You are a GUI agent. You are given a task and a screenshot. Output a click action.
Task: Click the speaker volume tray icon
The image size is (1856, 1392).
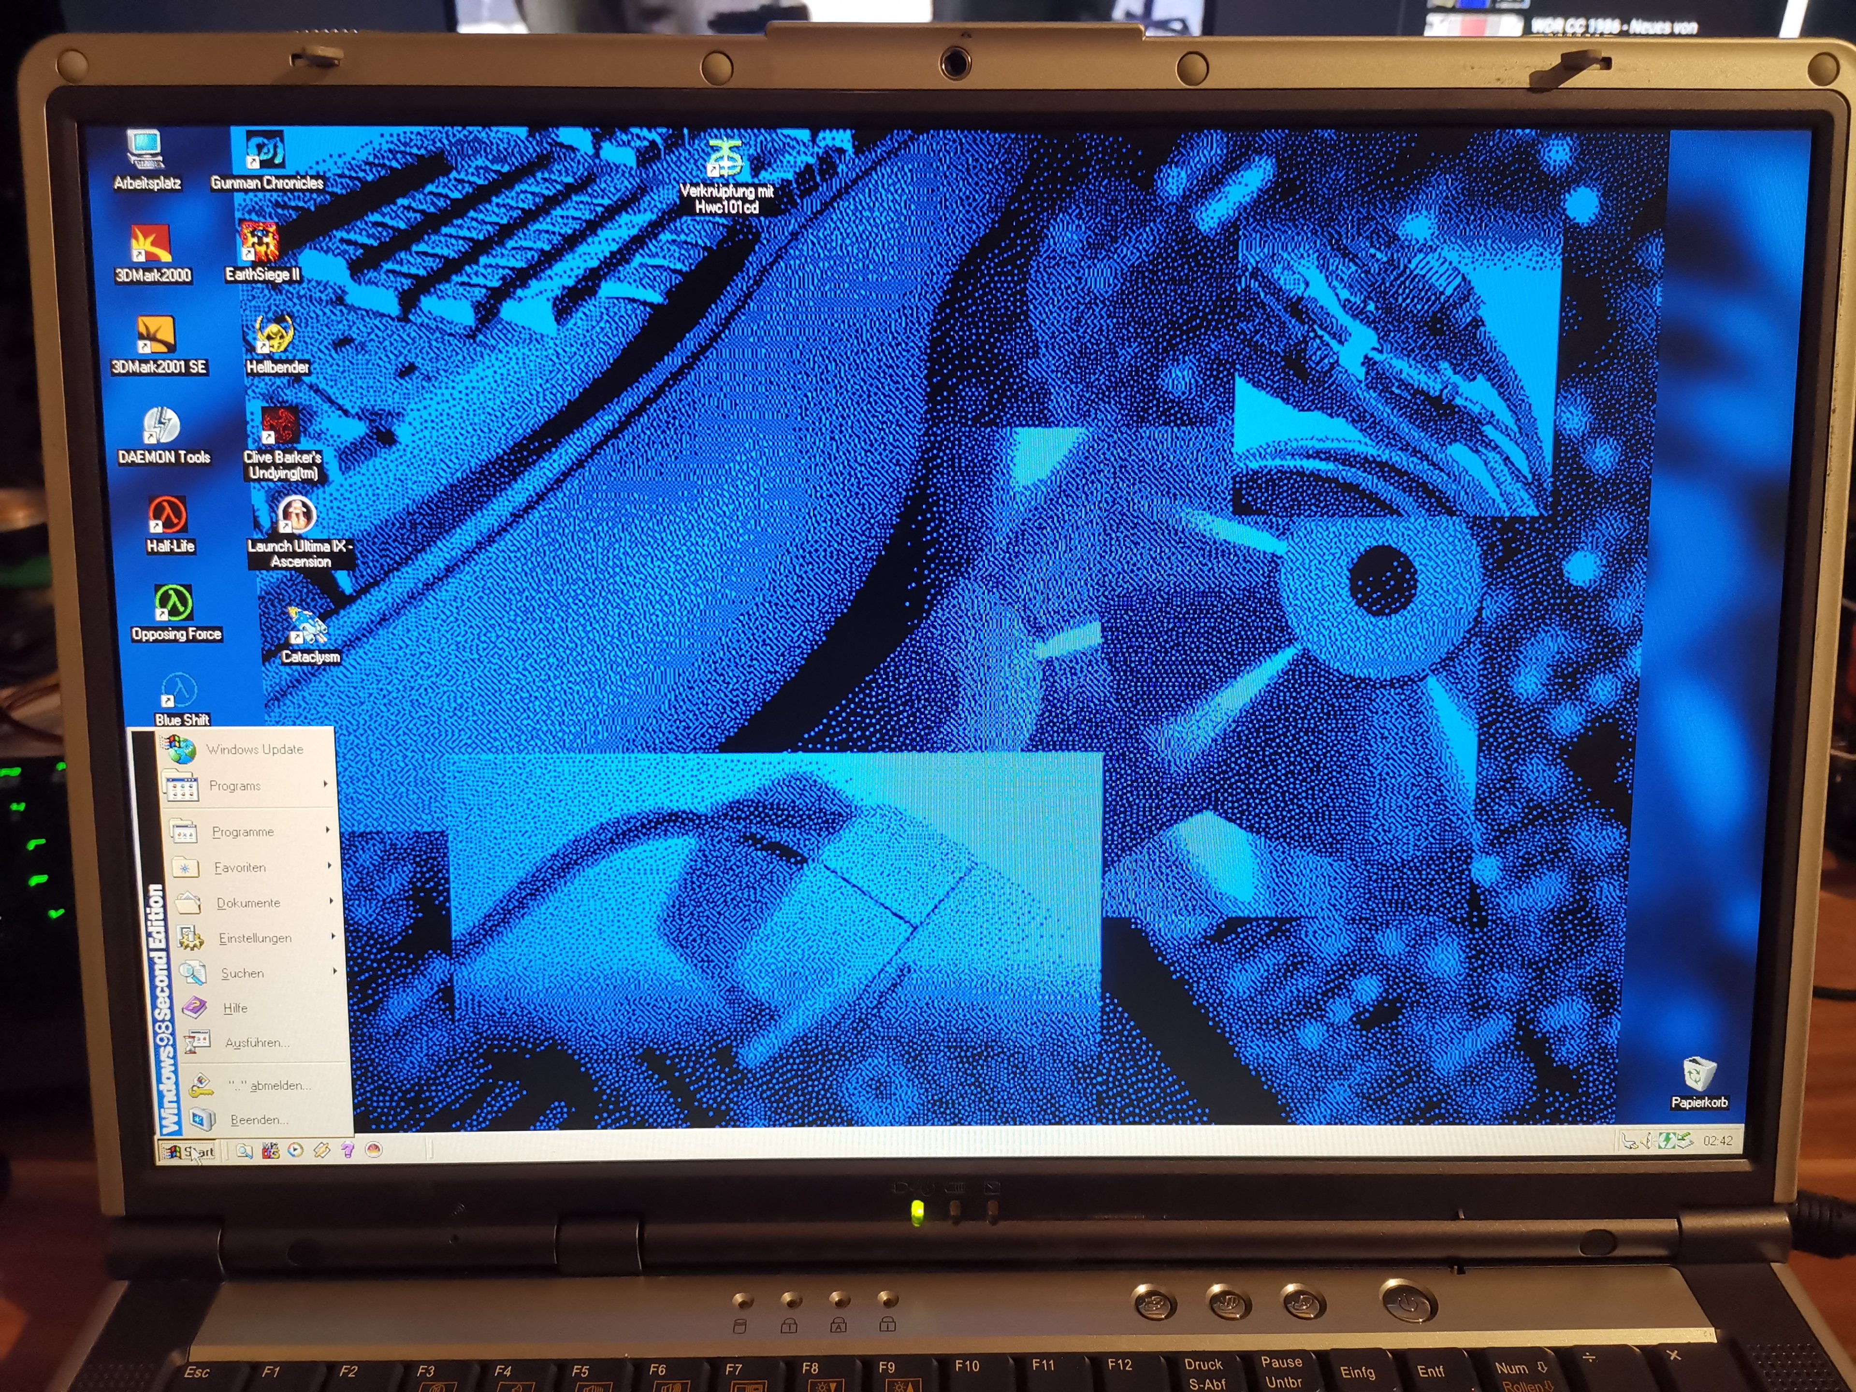pyautogui.click(x=1646, y=1141)
